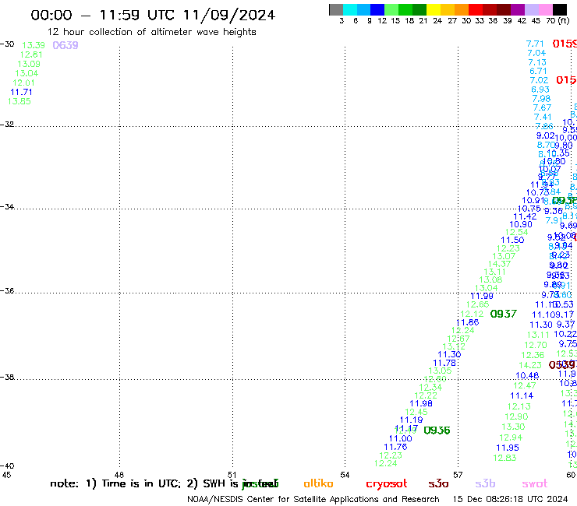This screenshot has height=506, width=577.
Task: Select the wave height value '11.14'
Action: tap(522, 396)
